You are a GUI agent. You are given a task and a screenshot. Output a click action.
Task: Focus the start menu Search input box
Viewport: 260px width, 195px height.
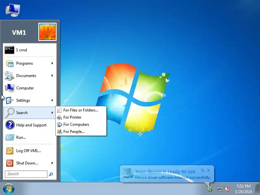coord(26,174)
